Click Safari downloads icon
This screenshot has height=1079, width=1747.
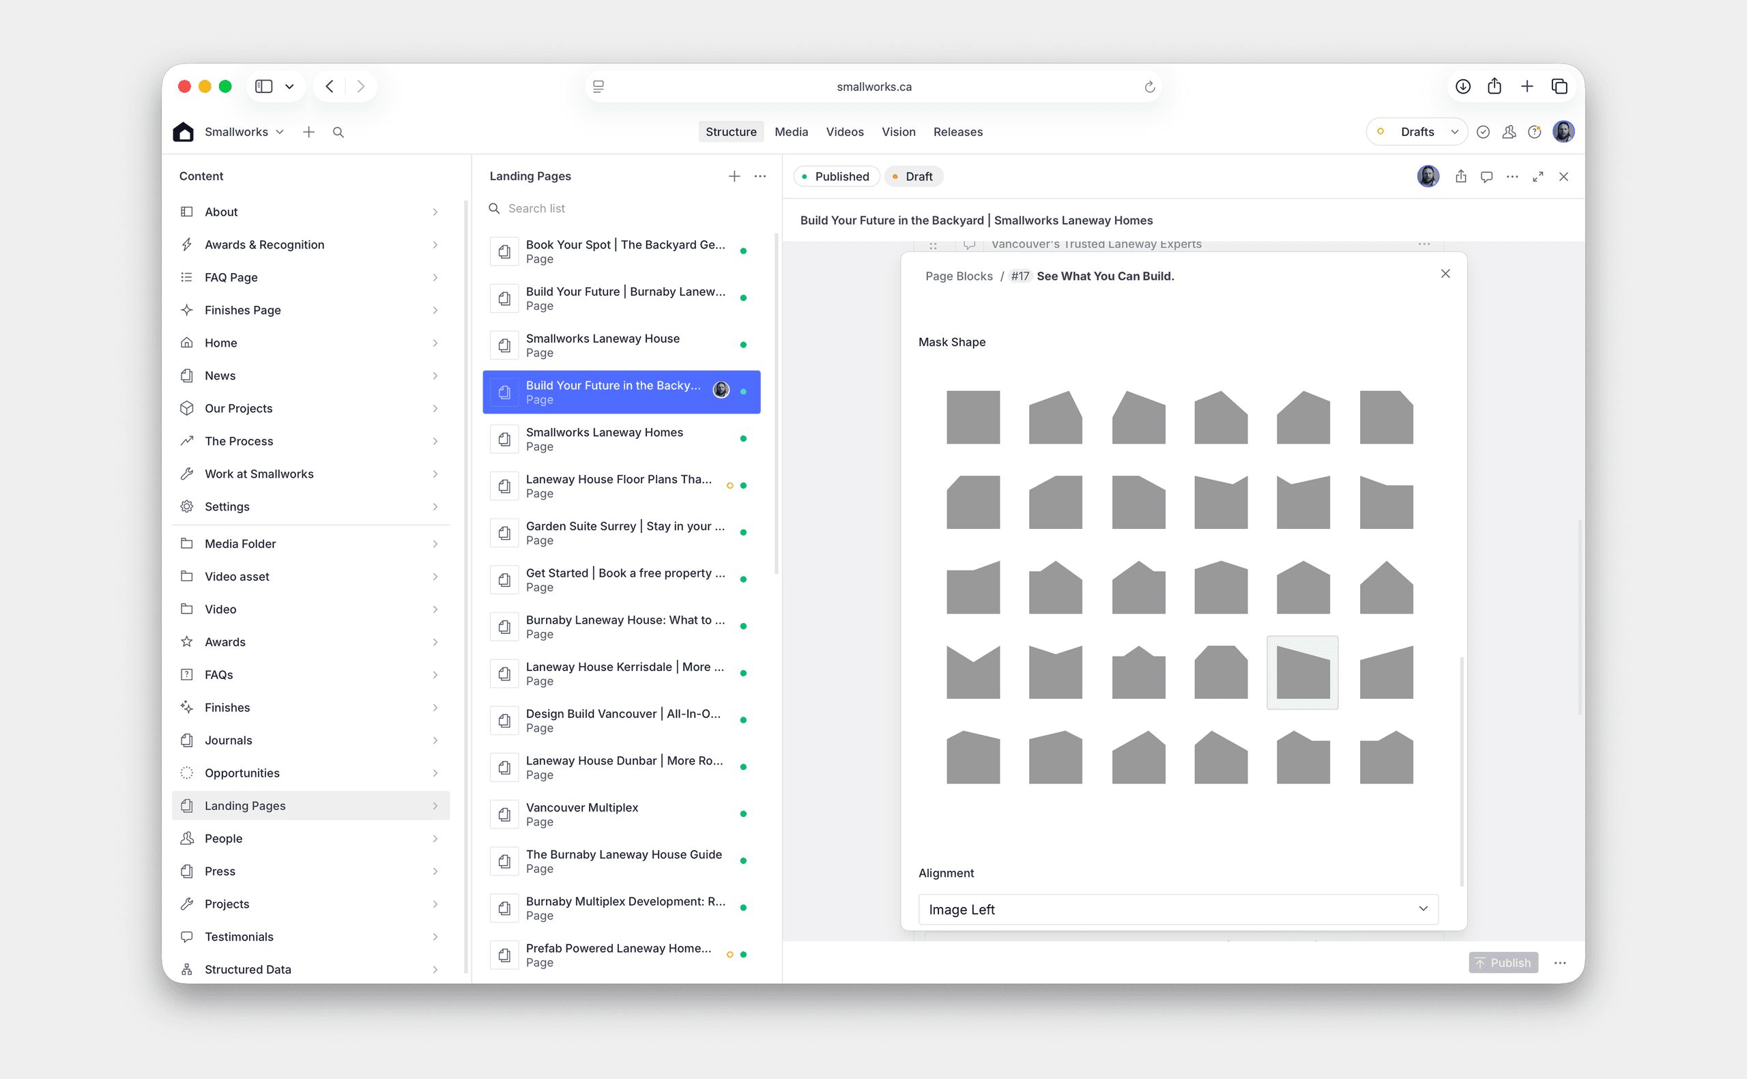coord(1463,87)
